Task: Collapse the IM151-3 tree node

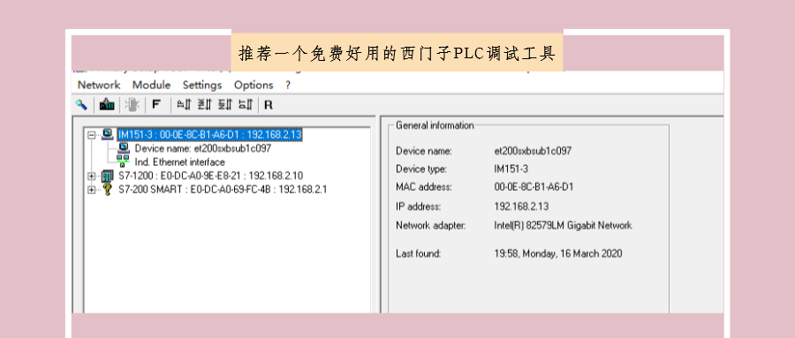Action: point(91,135)
